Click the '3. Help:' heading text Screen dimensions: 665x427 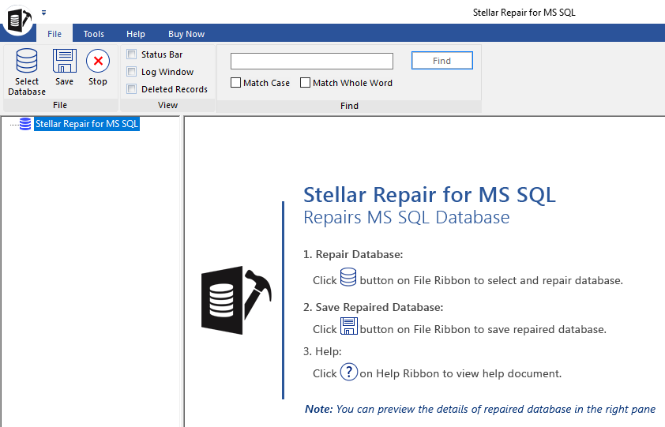(x=322, y=351)
